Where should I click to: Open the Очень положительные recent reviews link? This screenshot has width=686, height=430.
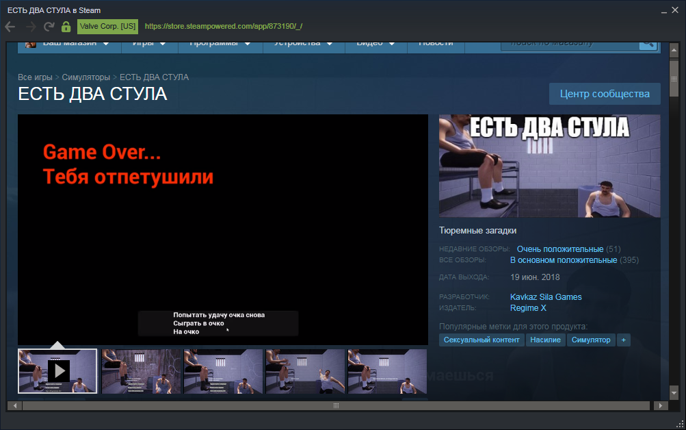(560, 249)
